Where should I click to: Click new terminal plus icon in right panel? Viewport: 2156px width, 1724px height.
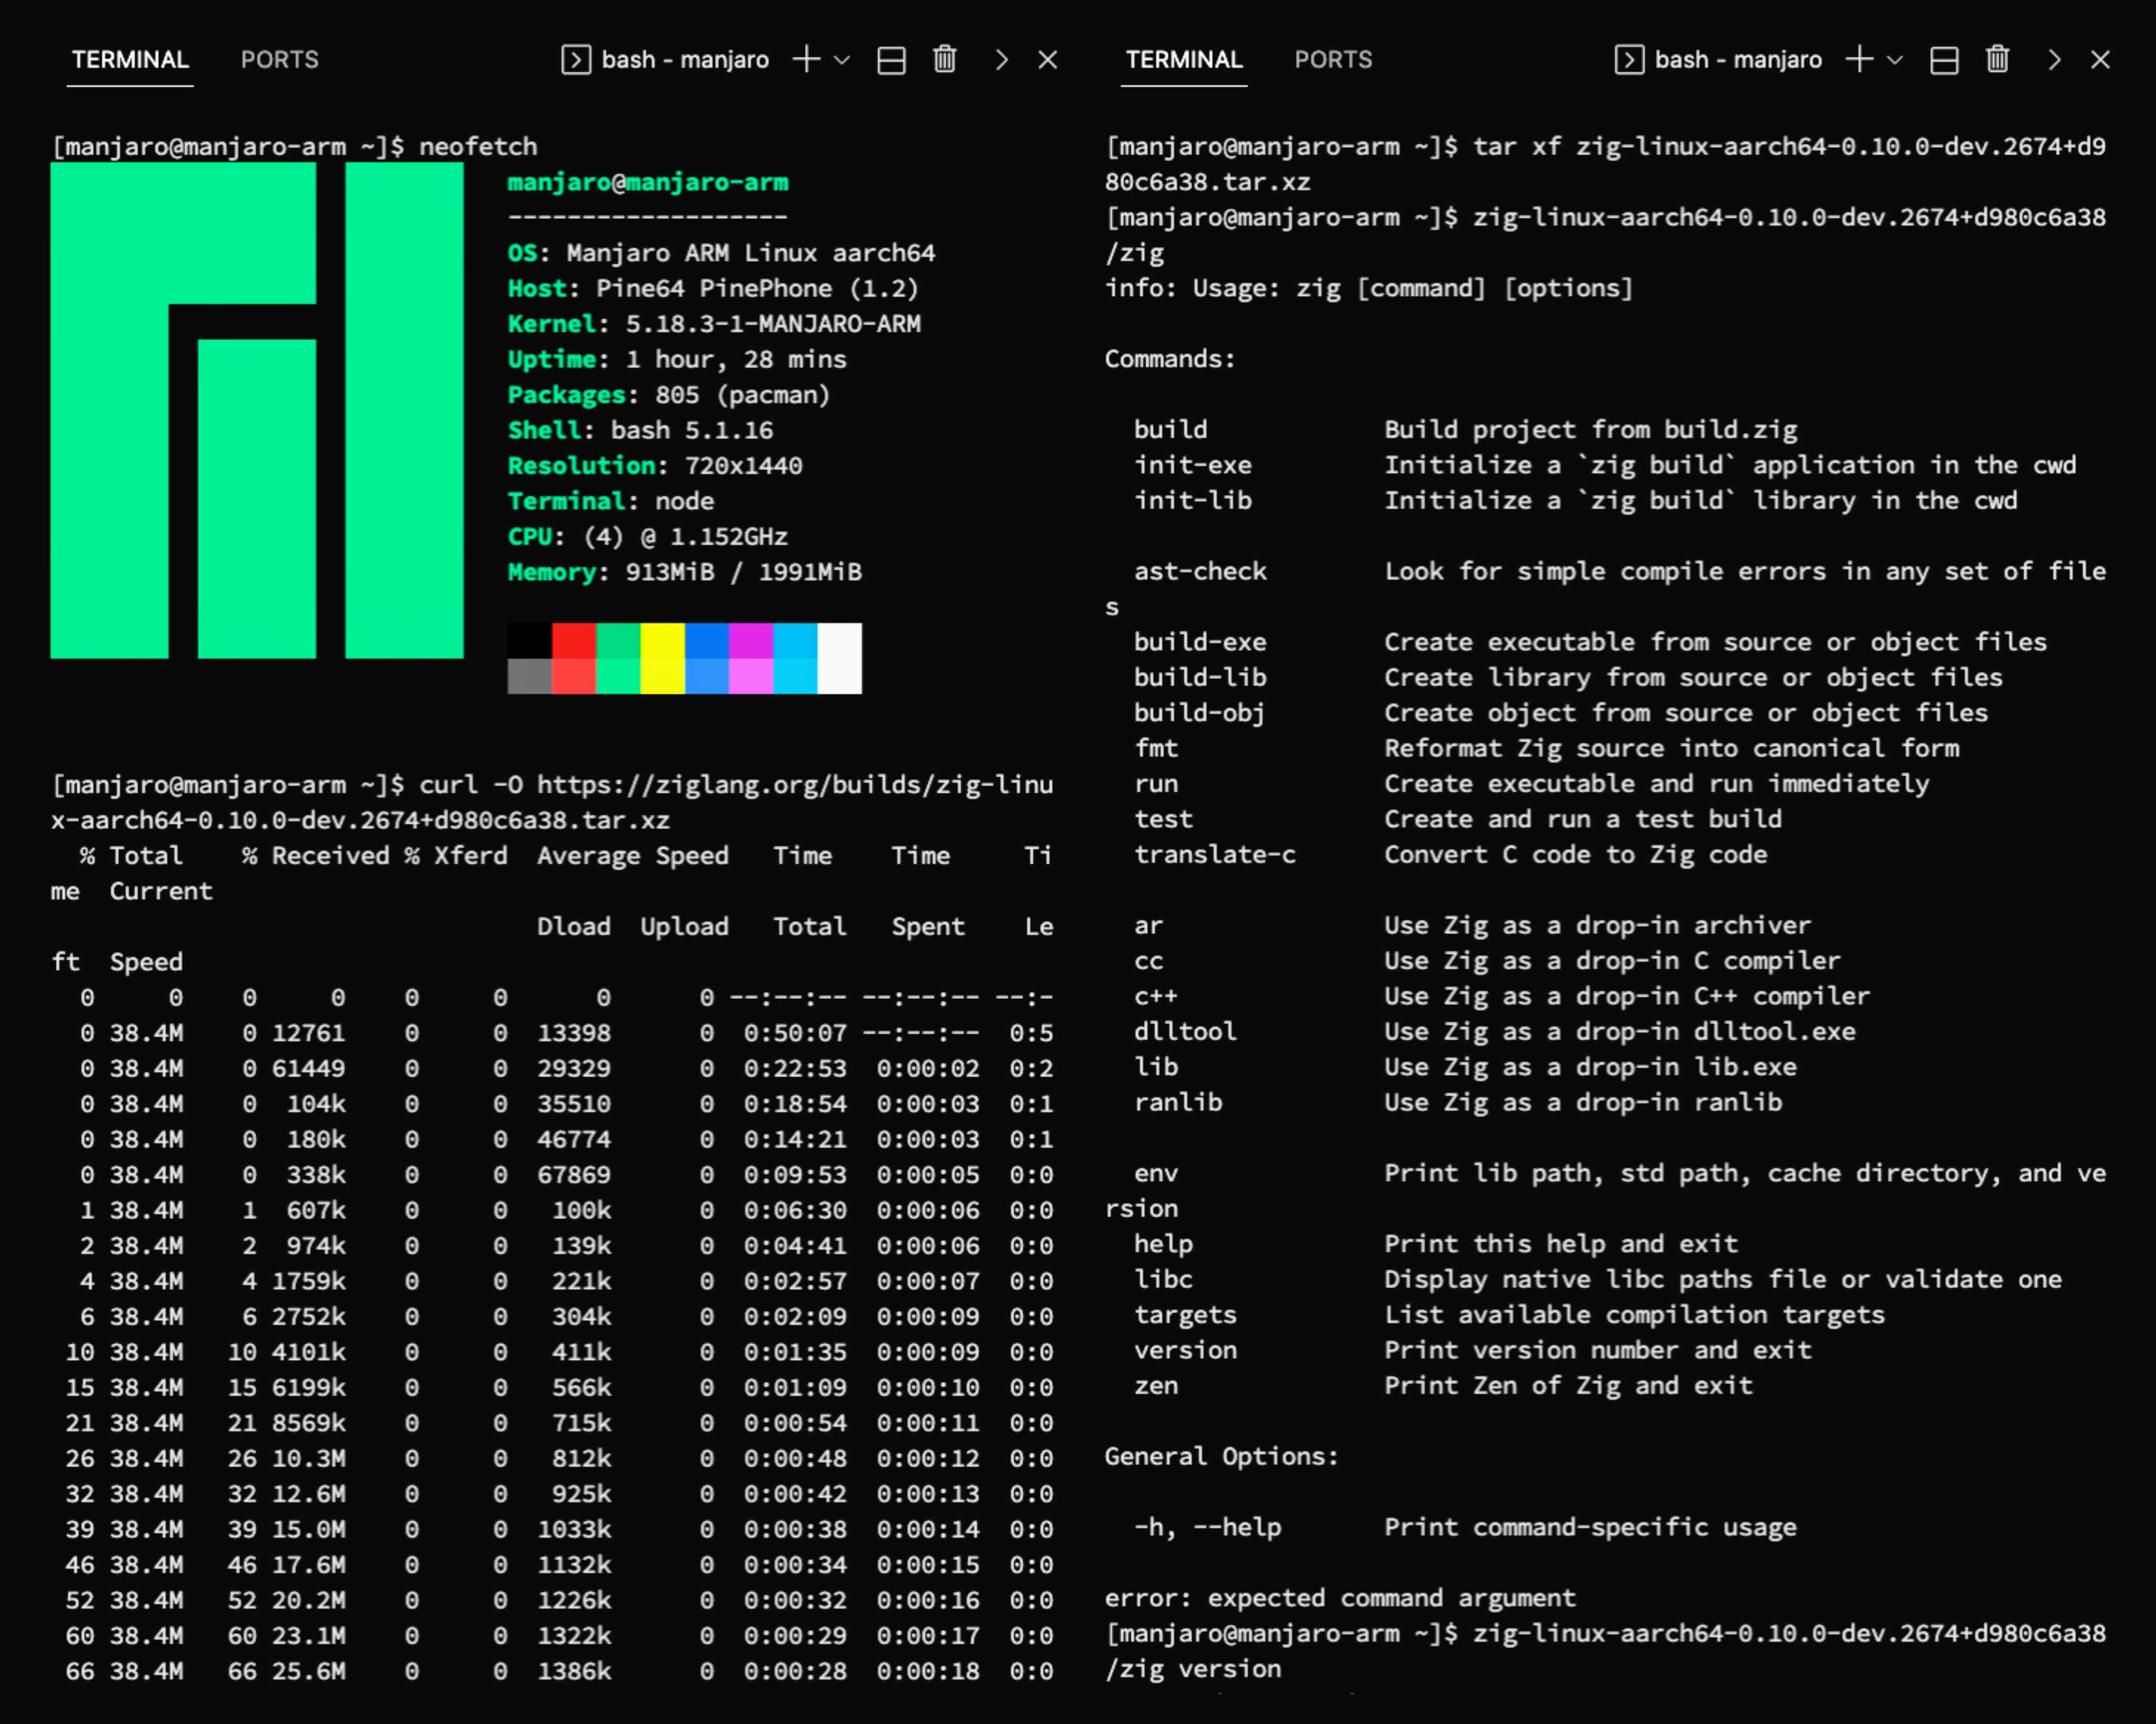[1859, 60]
